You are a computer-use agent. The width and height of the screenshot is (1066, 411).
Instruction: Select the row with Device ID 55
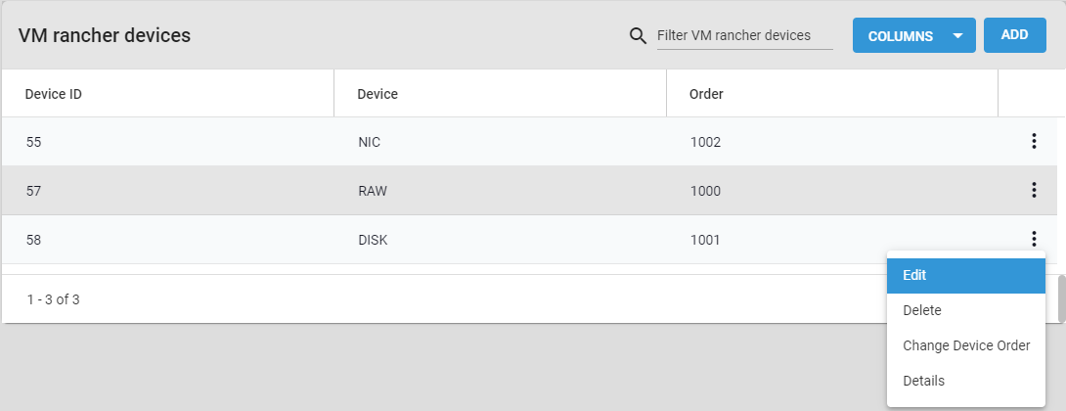[533, 142]
